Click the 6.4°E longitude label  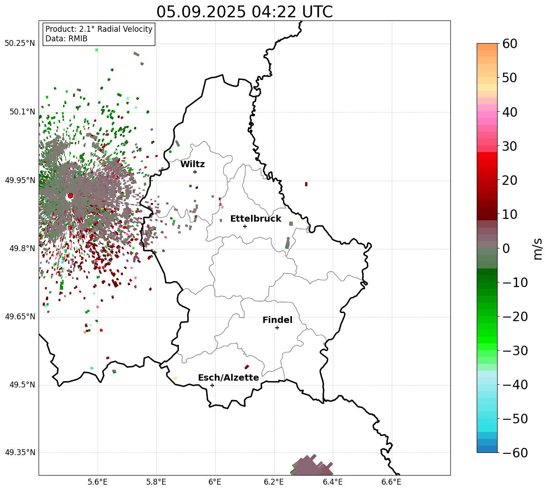(333, 481)
